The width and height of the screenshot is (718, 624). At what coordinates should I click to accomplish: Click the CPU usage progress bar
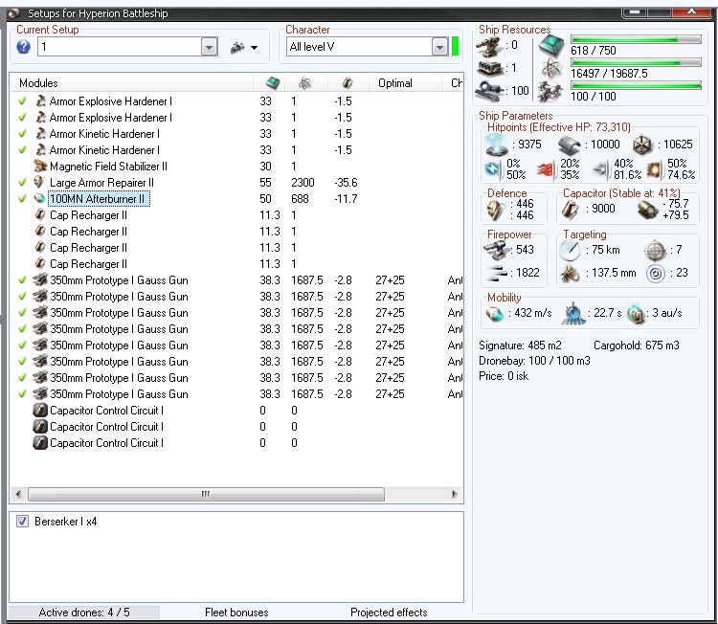636,40
